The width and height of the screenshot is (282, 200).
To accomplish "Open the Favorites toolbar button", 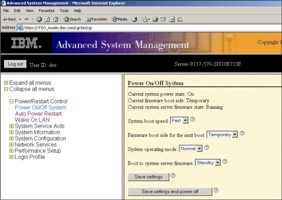I will coord(96,19).
